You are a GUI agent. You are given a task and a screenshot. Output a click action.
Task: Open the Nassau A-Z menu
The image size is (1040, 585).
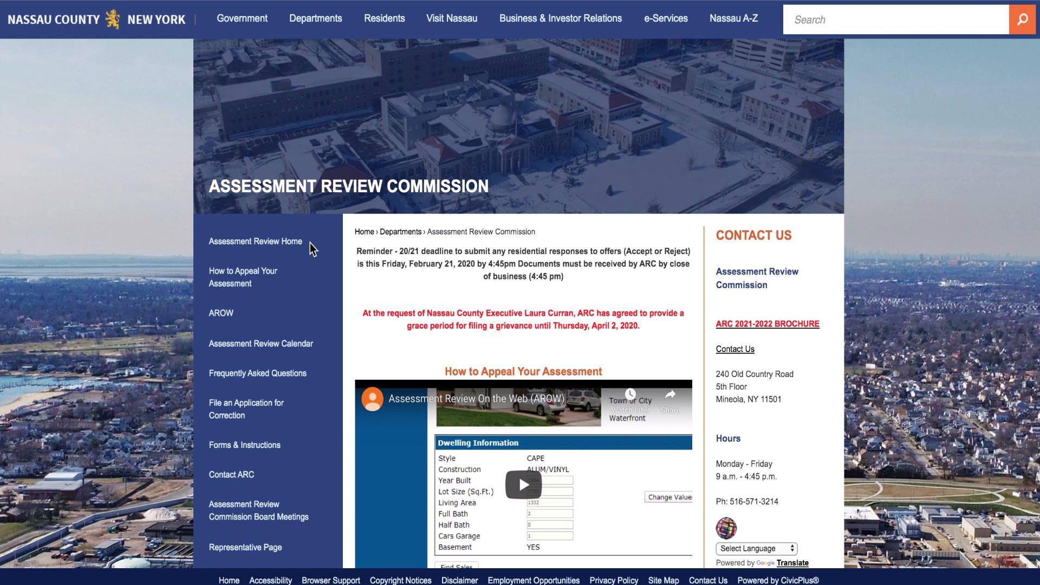(733, 18)
